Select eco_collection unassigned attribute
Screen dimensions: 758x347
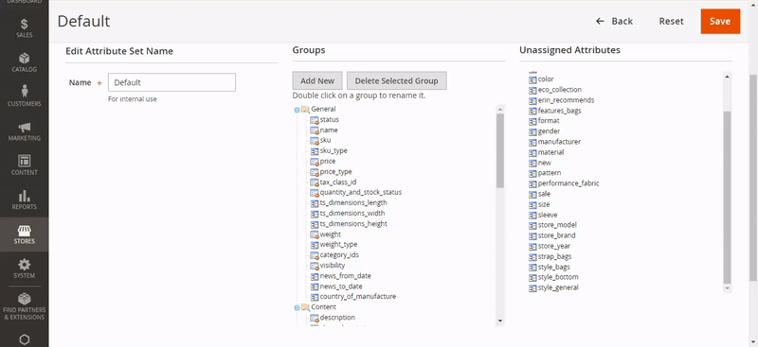point(560,90)
